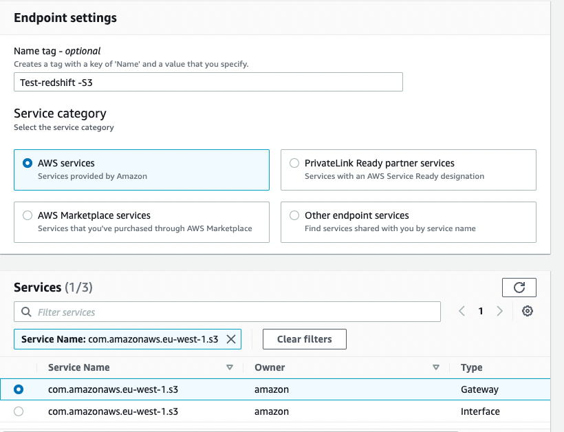This screenshot has height=432, width=564.
Task: Click the Service Name column header
Action: [79, 368]
